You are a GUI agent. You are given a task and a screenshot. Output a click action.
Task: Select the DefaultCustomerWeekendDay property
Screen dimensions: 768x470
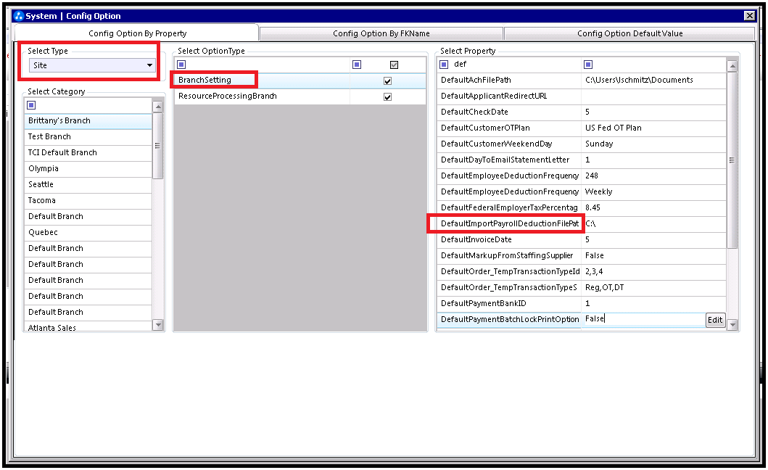pyautogui.click(x=582, y=144)
